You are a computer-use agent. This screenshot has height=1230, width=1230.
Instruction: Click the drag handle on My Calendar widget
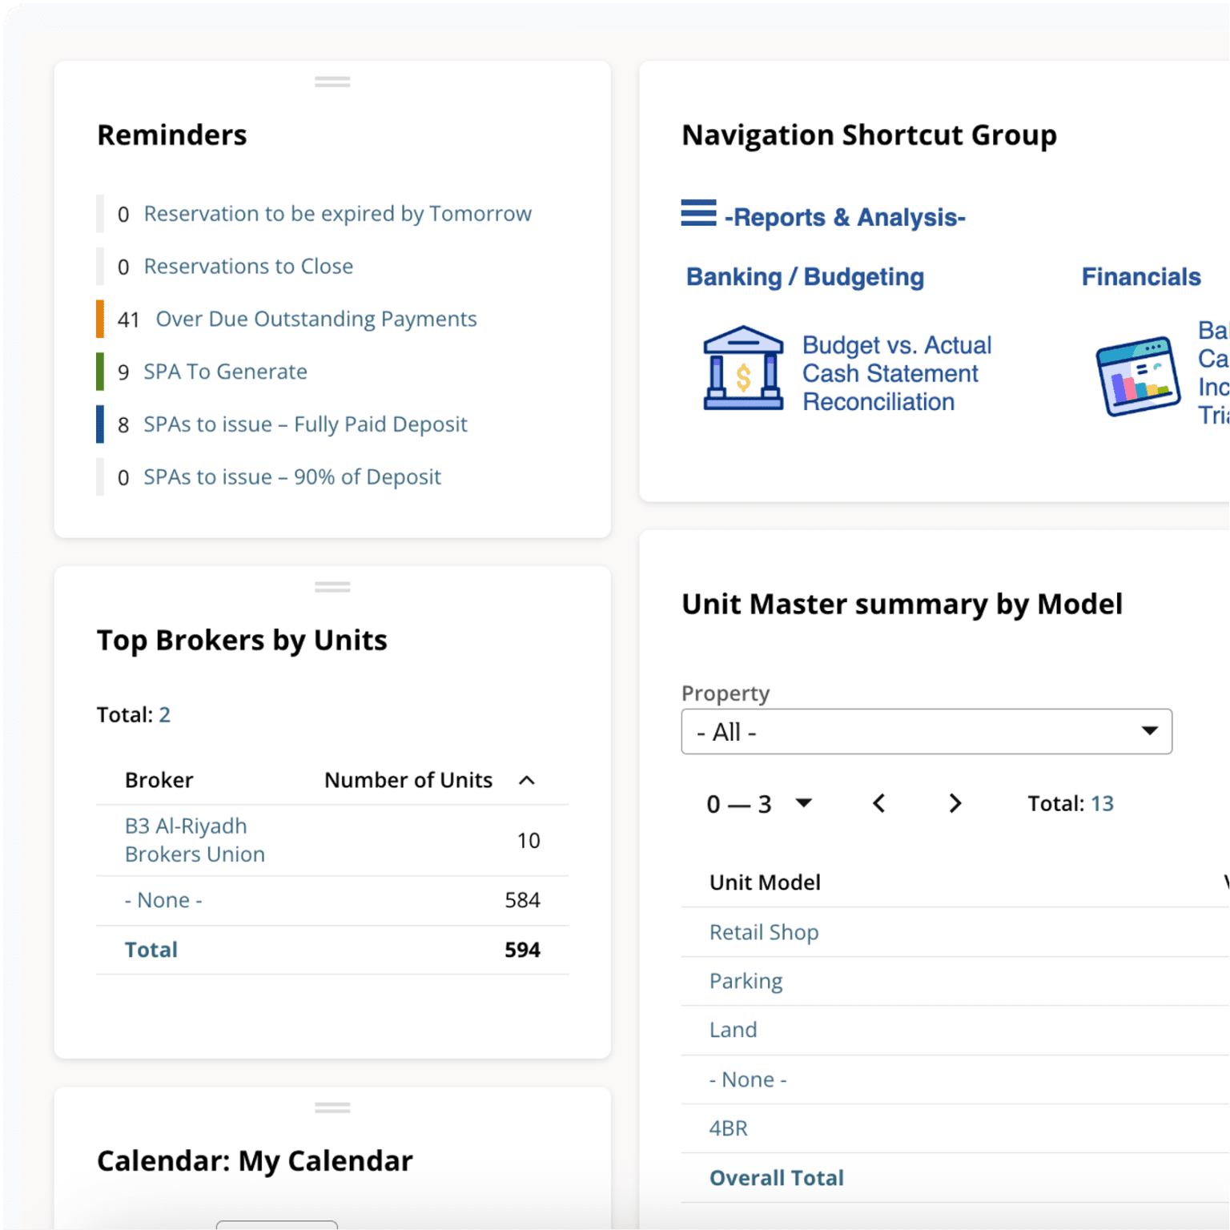point(332,1107)
